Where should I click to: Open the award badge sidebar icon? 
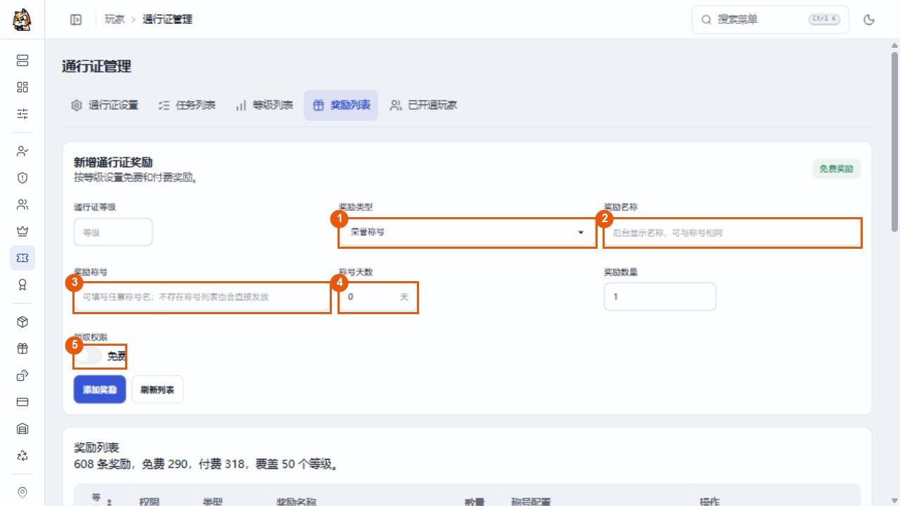(22, 285)
